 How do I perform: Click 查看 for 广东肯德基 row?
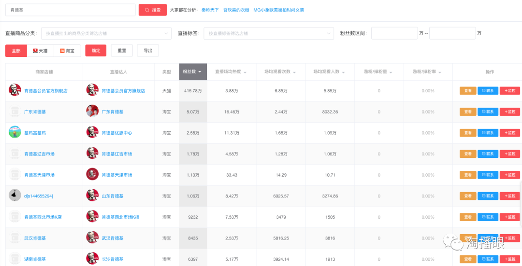[x=468, y=112]
